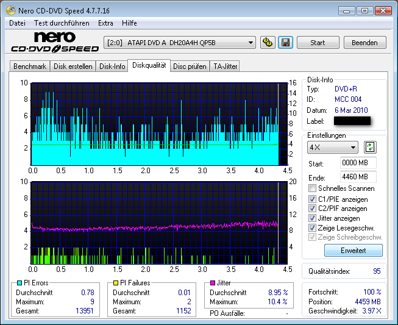Click the Start field showing 0000 MB
The image size is (398, 325).
358,163
